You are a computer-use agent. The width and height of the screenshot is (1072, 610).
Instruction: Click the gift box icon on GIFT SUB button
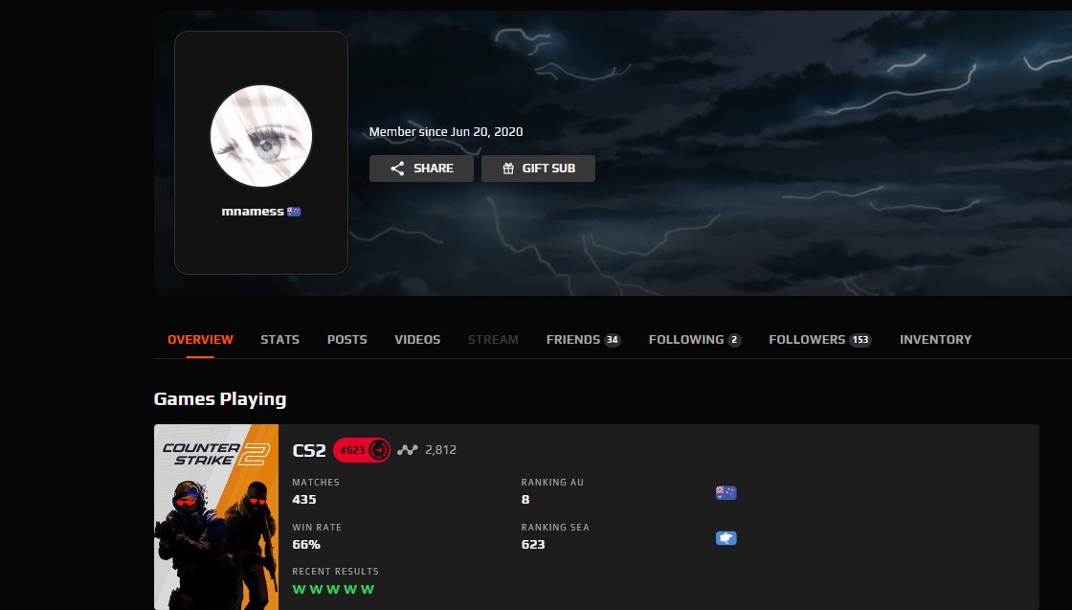(x=510, y=168)
